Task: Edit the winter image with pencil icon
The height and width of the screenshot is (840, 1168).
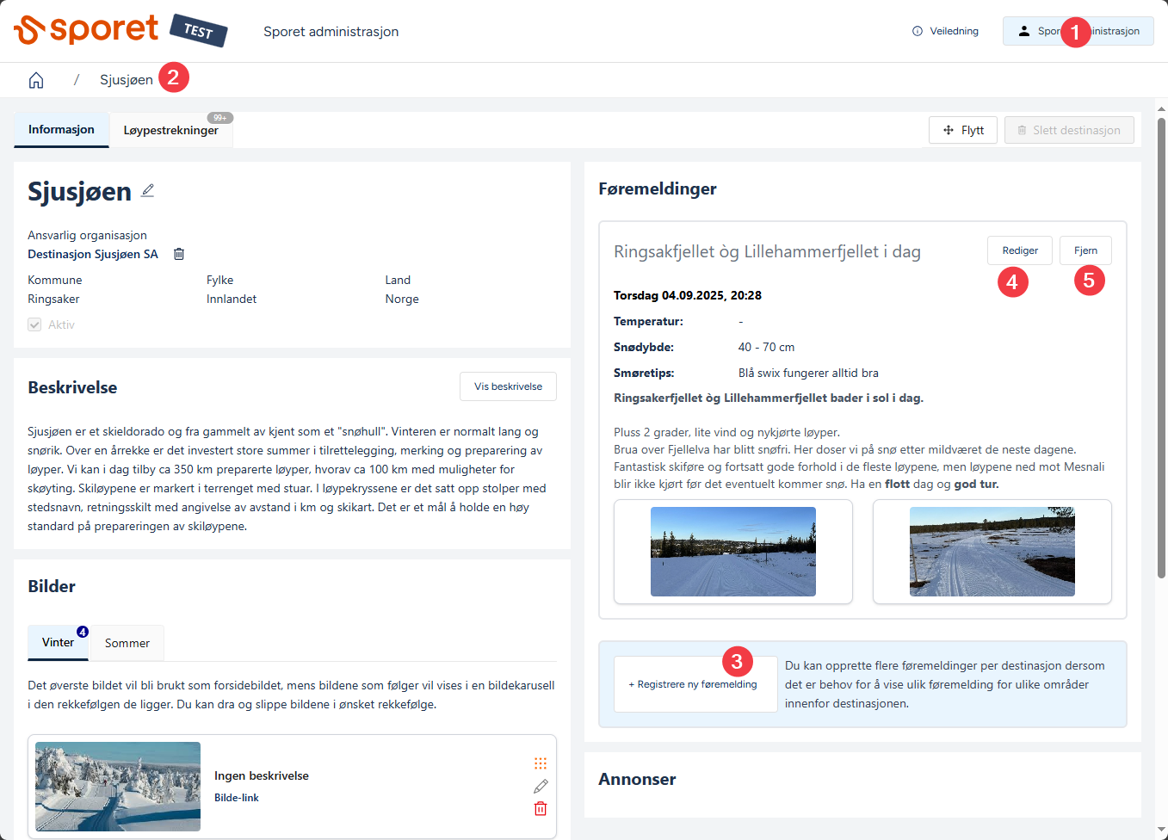Action: [x=541, y=786]
